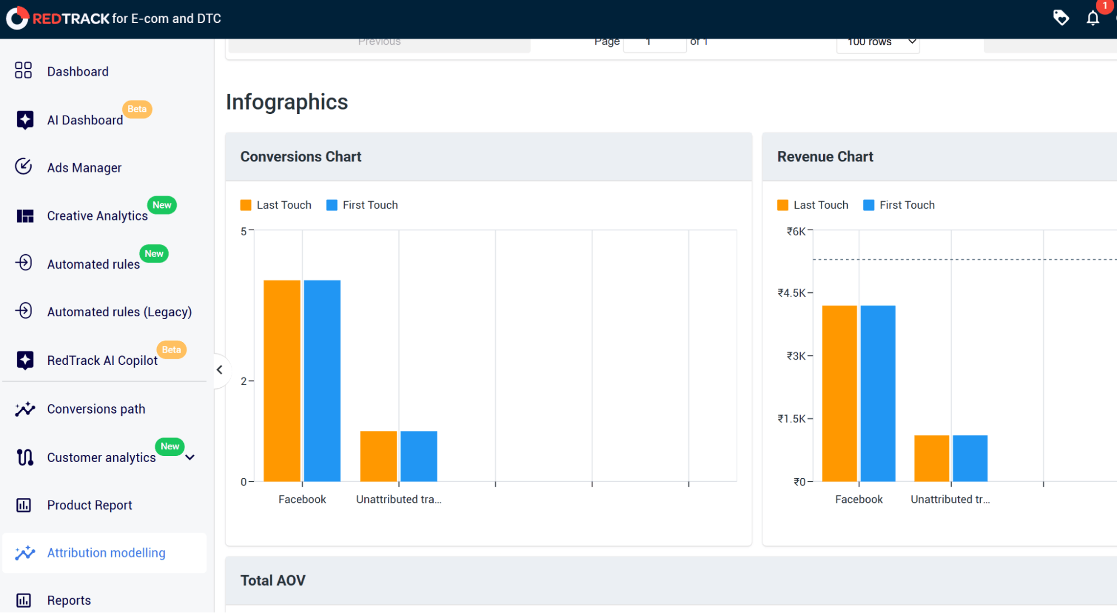Click the Ads Manager gauge icon

point(23,167)
